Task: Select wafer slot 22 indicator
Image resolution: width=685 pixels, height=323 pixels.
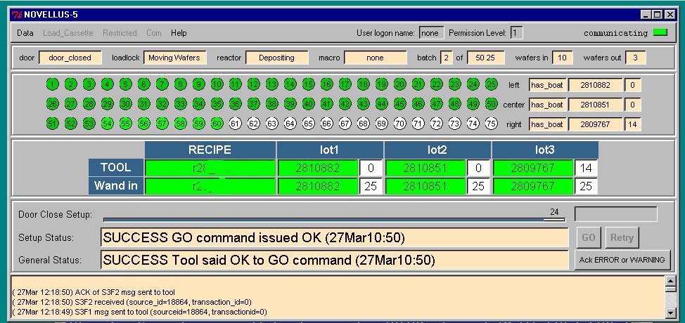Action: (x=437, y=84)
